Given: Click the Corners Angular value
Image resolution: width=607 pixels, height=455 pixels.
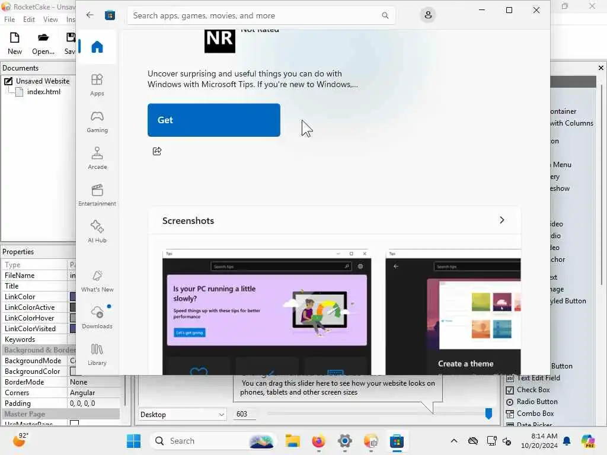Looking at the screenshot, I should coord(82,393).
